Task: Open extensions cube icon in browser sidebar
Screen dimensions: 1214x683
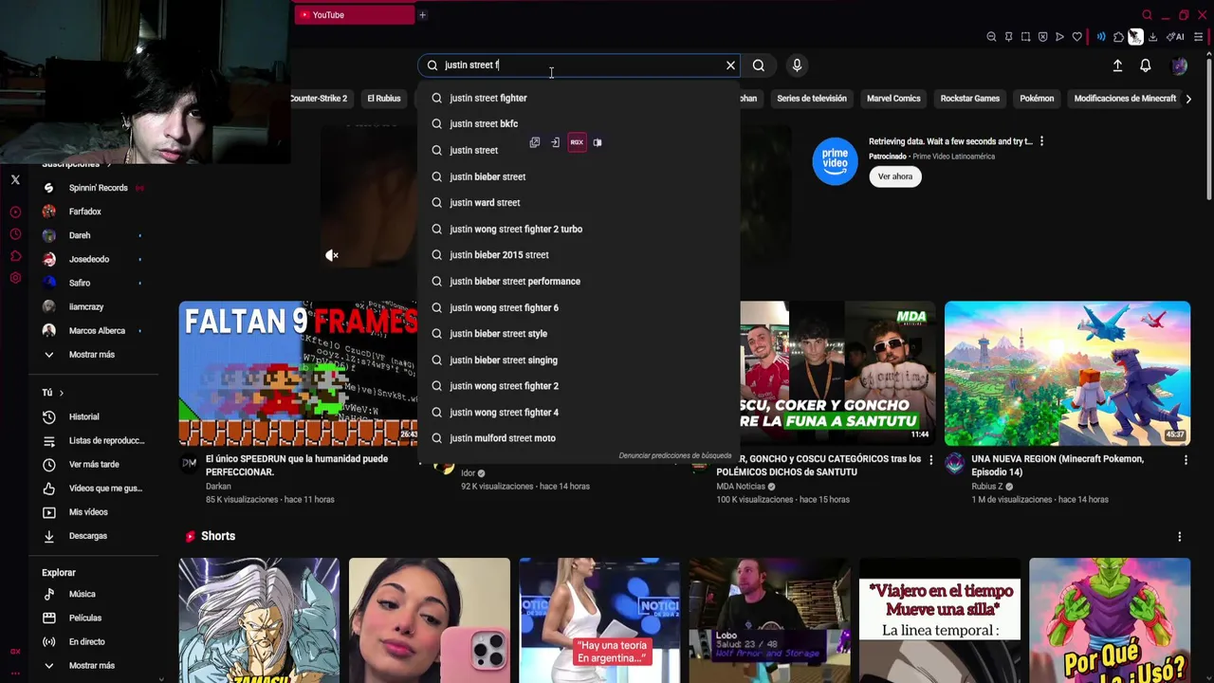Action: pyautogui.click(x=15, y=256)
